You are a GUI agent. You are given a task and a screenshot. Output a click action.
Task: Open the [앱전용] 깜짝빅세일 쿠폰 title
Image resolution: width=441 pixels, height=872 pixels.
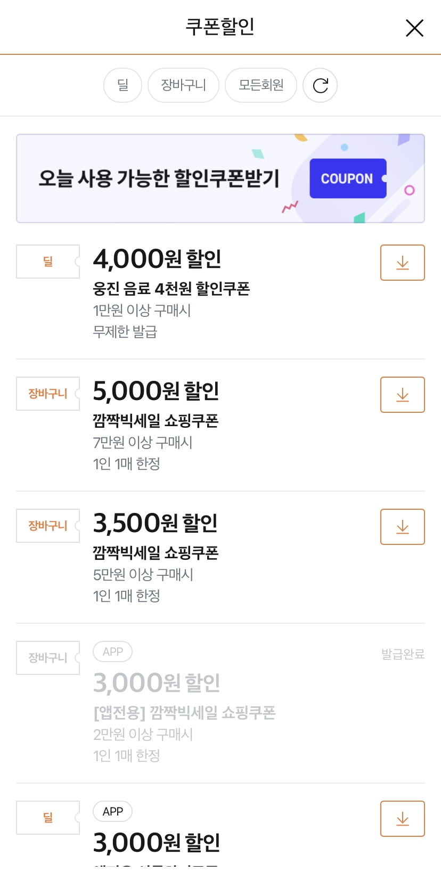[184, 713]
